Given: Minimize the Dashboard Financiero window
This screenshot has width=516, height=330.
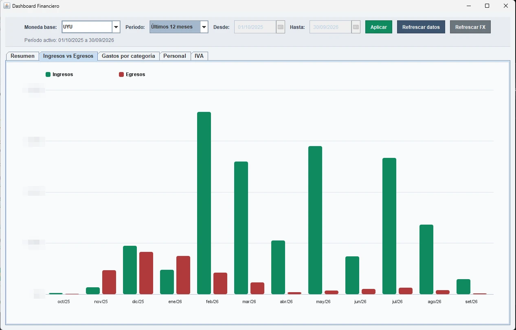Looking at the screenshot, I should click(469, 6).
